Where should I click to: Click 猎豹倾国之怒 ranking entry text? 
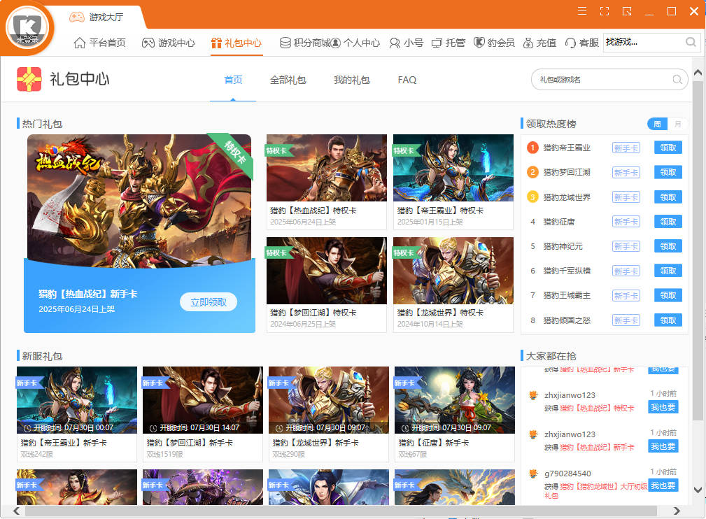click(567, 320)
